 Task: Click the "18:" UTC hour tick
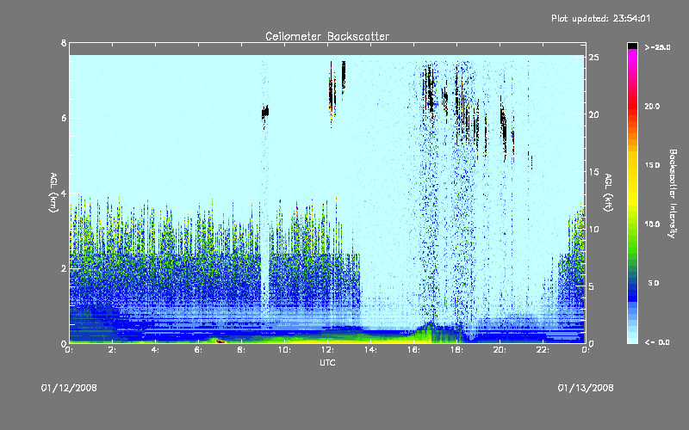[456, 350]
